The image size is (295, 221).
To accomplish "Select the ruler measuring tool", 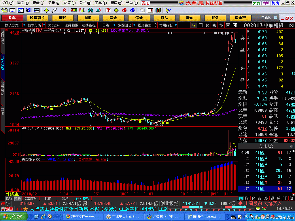I will (x=54, y=10).
